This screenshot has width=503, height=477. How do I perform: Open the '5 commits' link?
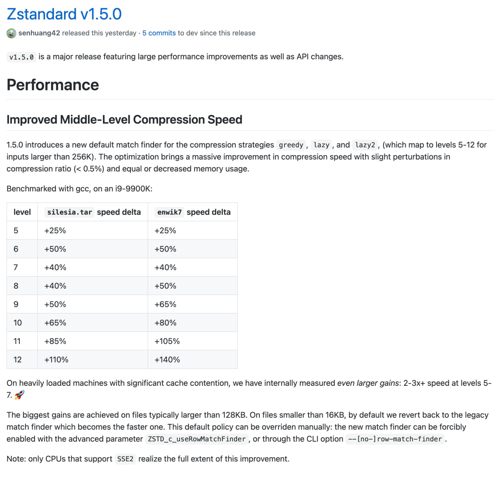tap(159, 33)
